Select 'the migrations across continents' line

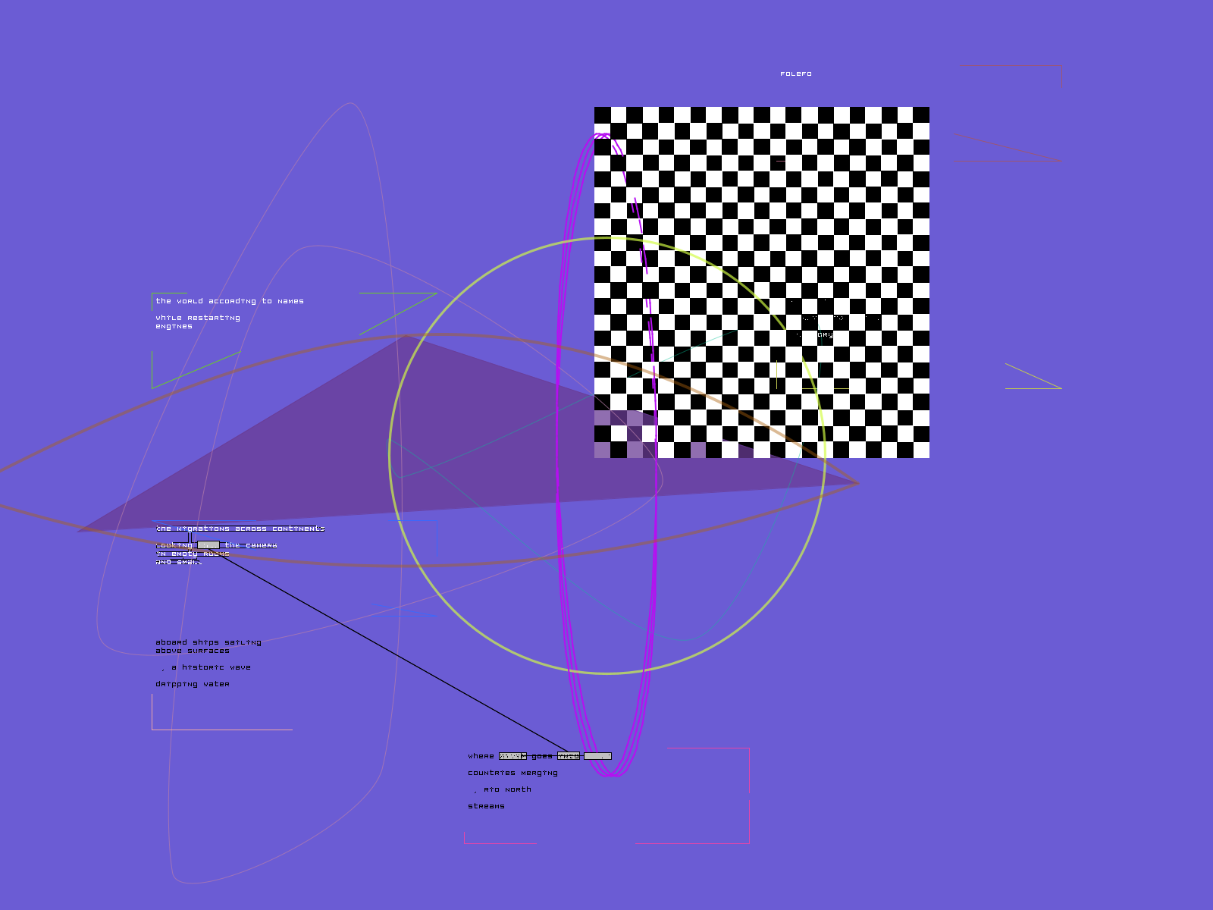pos(240,529)
